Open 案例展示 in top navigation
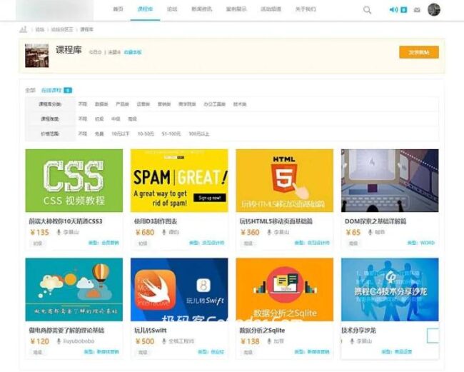464x372 pixels. click(x=236, y=9)
